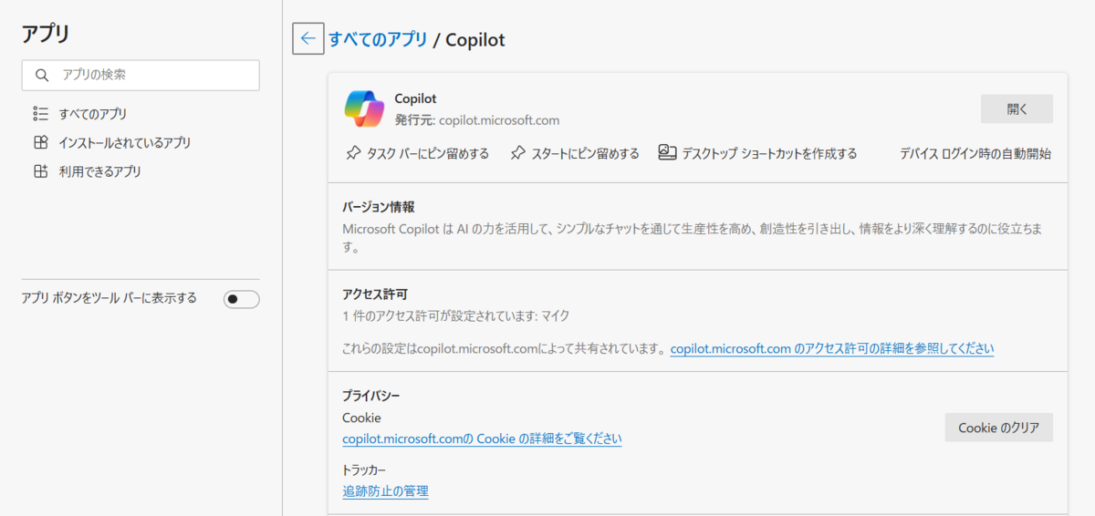Click the すべてのアプリ breadcrumb link
Viewport: 1095px width, 516px height.
pos(378,39)
